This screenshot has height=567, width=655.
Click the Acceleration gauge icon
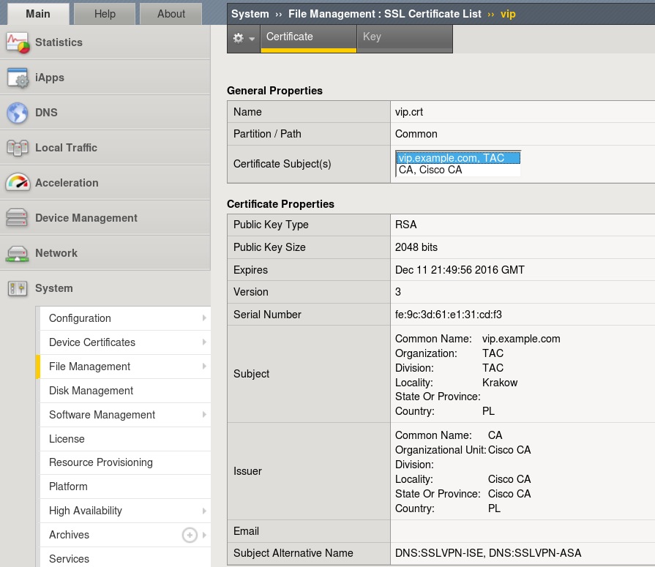coord(18,182)
